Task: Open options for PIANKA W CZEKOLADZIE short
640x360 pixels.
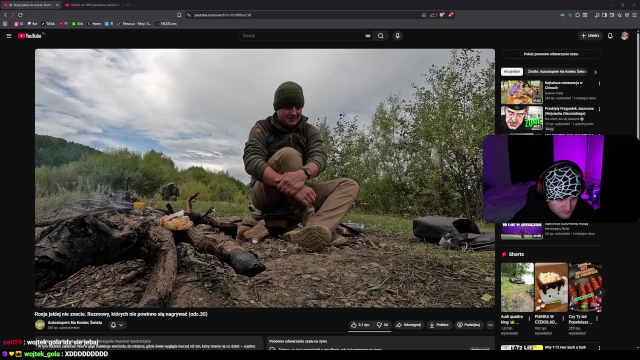Action: 563,318
